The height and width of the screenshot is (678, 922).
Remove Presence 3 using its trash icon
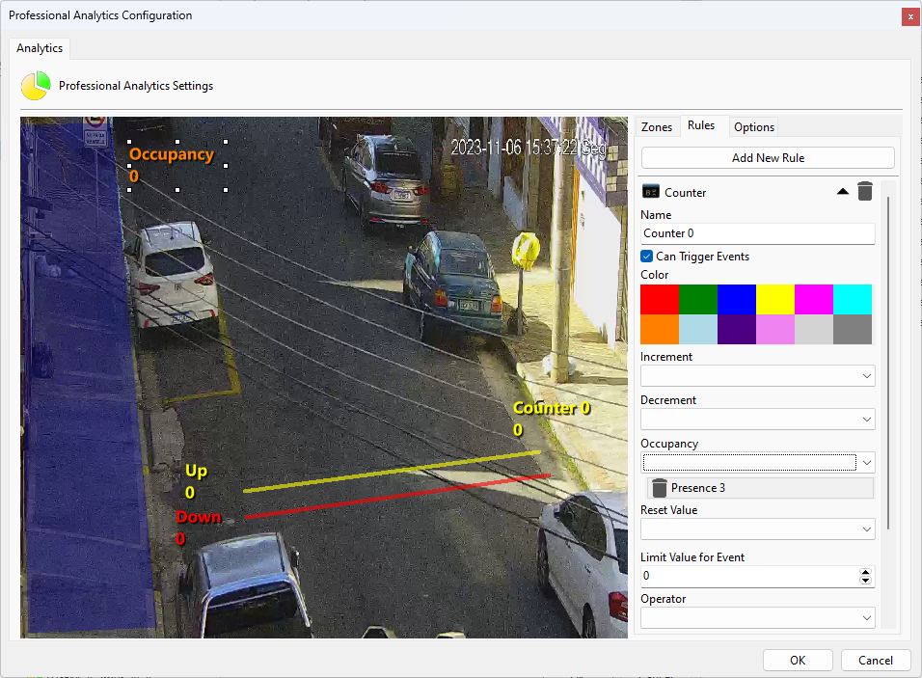click(660, 488)
